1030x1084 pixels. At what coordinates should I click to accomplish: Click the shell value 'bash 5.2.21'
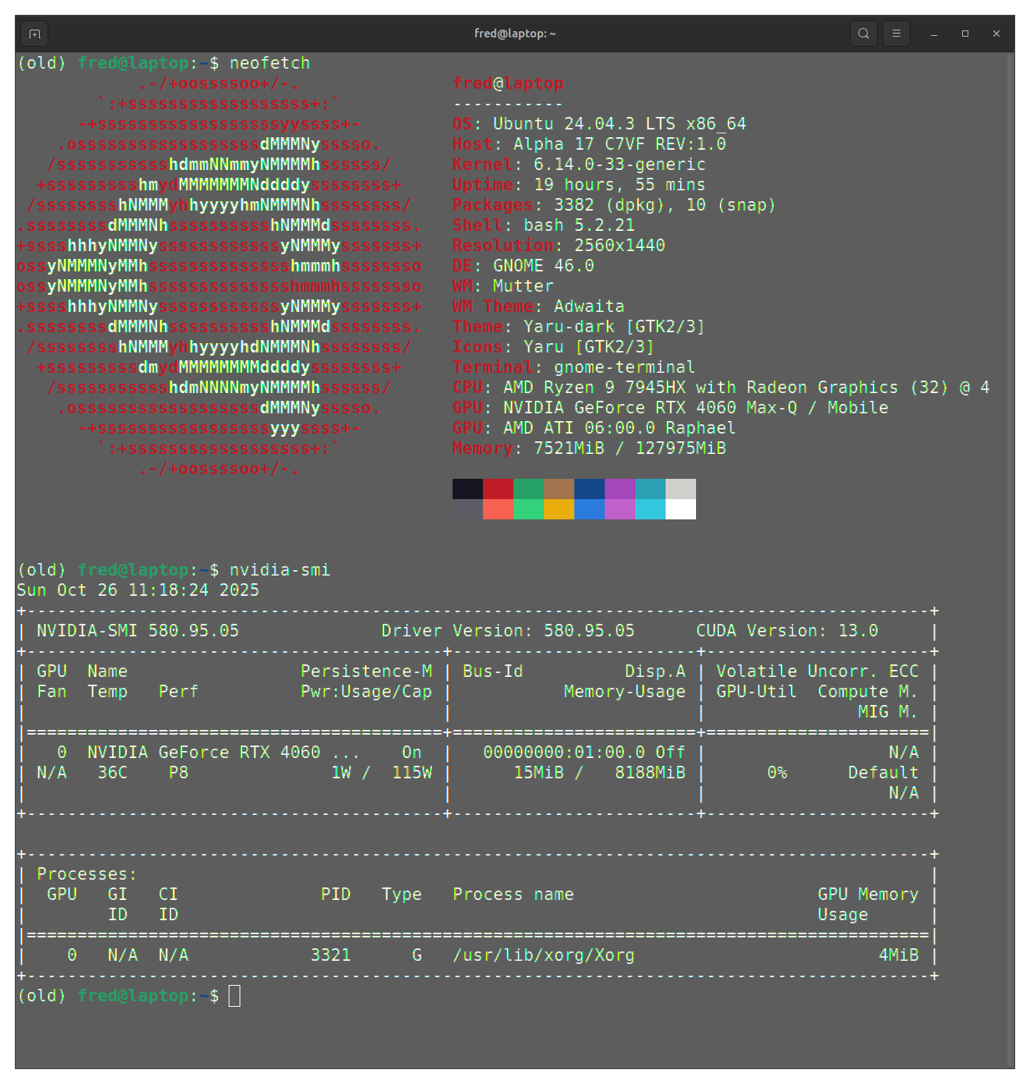[x=579, y=225]
